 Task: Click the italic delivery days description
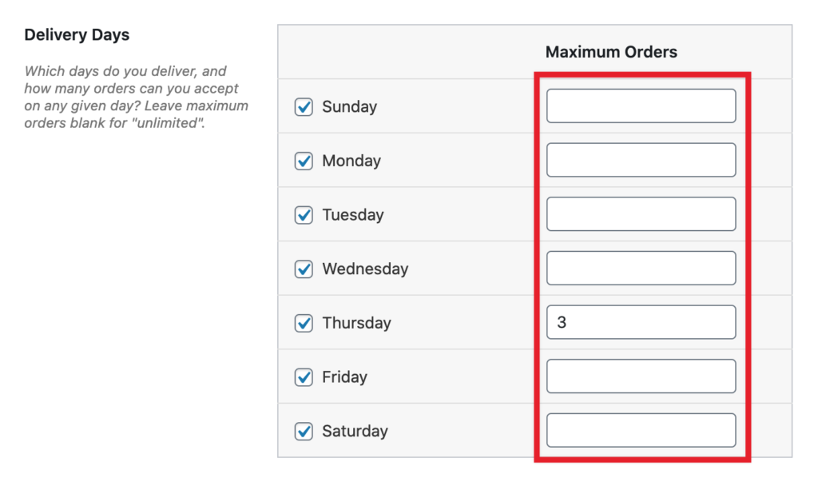click(x=136, y=97)
